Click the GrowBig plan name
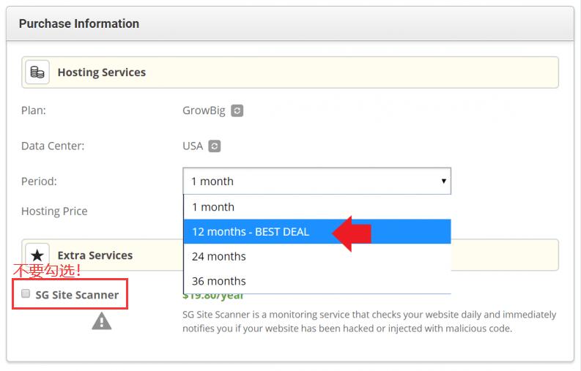This screenshot has height=371, width=581. (204, 111)
